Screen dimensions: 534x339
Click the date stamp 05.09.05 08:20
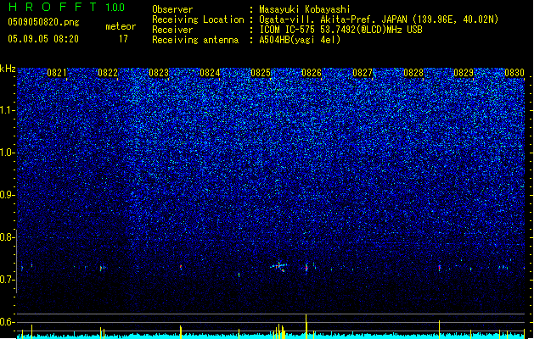pyautogui.click(x=43, y=39)
